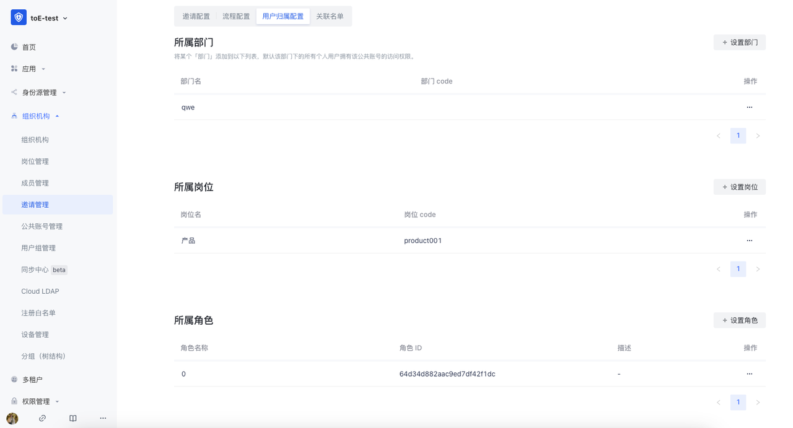Select the 应用 grid icon in sidebar
Image resolution: width=793 pixels, height=428 pixels.
pos(14,69)
